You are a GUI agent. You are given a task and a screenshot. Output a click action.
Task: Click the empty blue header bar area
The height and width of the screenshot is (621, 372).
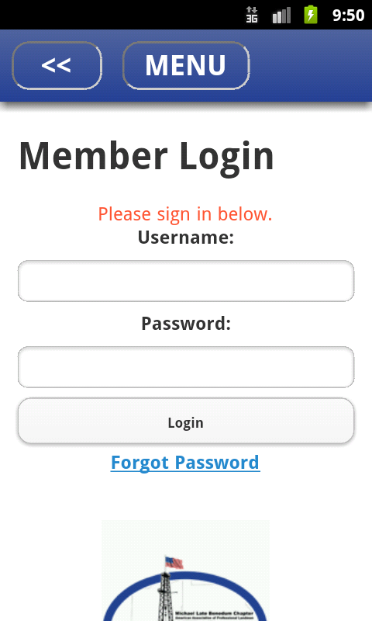[x=310, y=65]
